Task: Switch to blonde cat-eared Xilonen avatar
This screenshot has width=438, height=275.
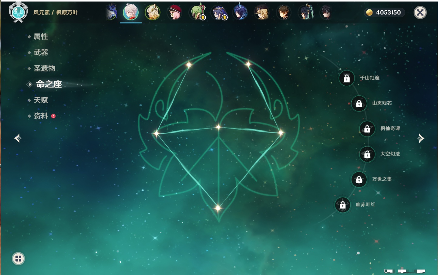Action: click(x=153, y=12)
